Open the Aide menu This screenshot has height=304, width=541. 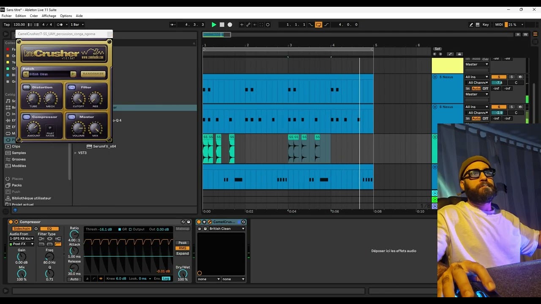click(x=79, y=16)
